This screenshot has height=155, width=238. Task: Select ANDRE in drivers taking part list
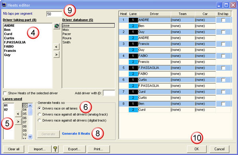pyautogui.click(x=9, y=26)
